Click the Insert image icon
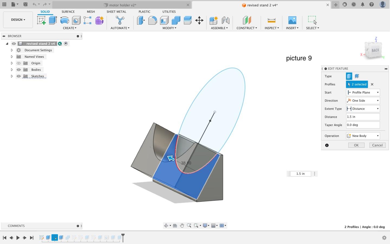The width and height of the screenshot is (390, 244). 292,20
